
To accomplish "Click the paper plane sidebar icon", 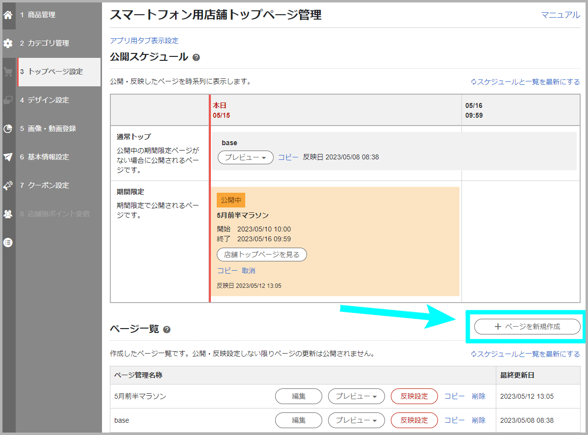I will click(8, 157).
